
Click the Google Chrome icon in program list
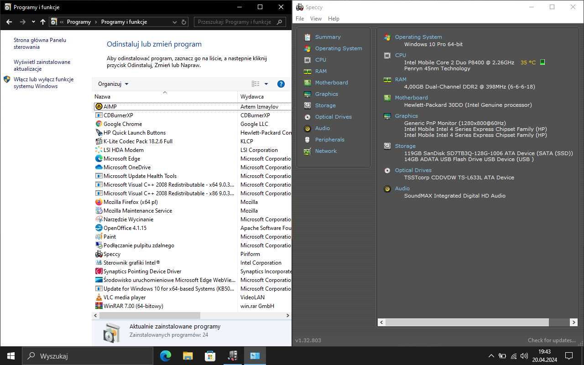(99, 124)
